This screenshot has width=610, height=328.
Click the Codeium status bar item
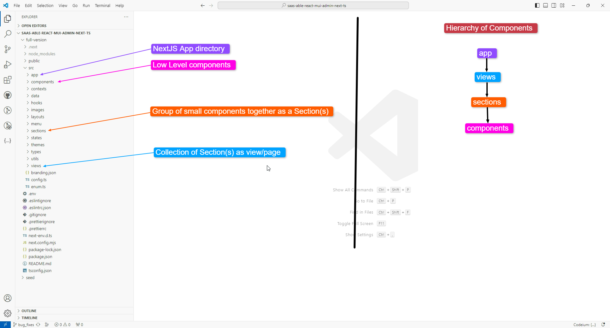pos(585,325)
